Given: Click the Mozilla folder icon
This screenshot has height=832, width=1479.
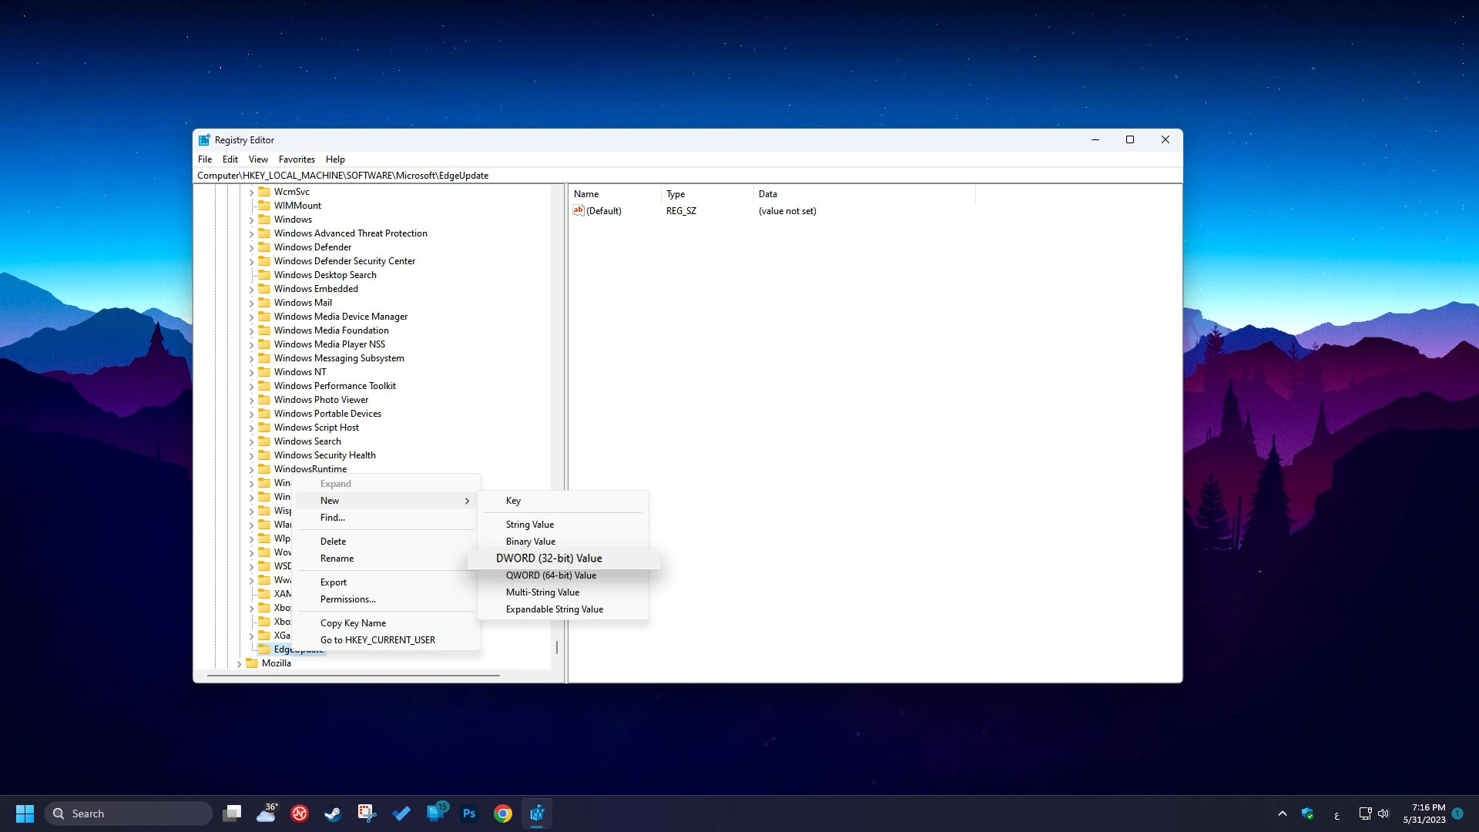Looking at the screenshot, I should (252, 663).
